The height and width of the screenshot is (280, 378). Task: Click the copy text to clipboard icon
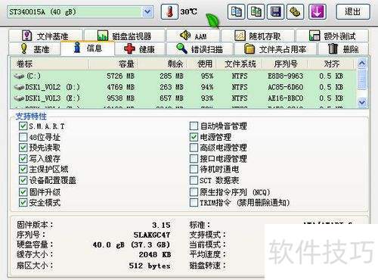pyautogui.click(x=236, y=11)
